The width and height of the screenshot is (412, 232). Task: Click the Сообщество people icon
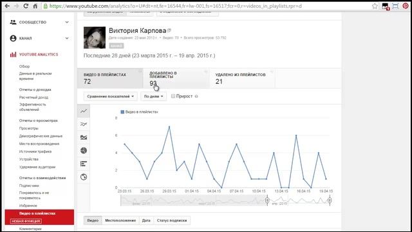13,22
